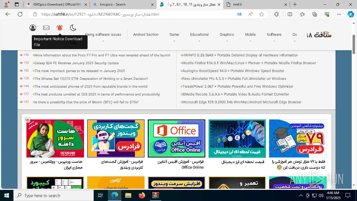Open the green hosting server ad thumbnail
This screenshot has width=357, height=201.
coord(55,138)
